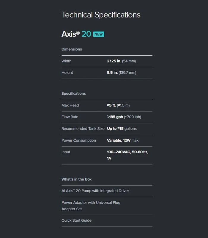This screenshot has height=238, width=208.
Task: Select the 100–240VAC, 50-60Hz, 1A value
Action: (128, 155)
